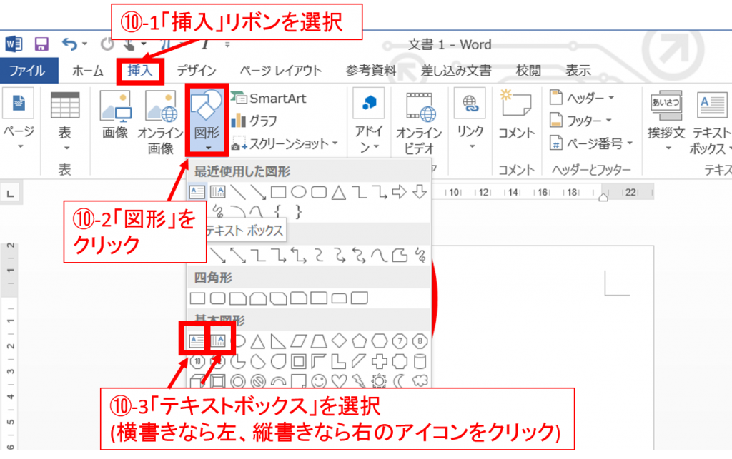Select the right block arrow in recent shapes

point(400,191)
